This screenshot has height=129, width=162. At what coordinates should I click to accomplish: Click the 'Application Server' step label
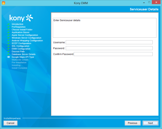coord(20,32)
